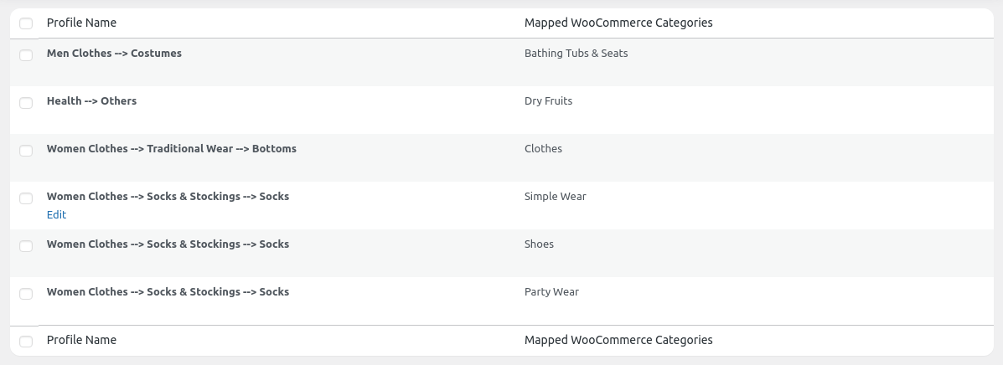Tick the select-all checkbox in table header
Viewport: 1003px width, 365px height.
coord(26,23)
